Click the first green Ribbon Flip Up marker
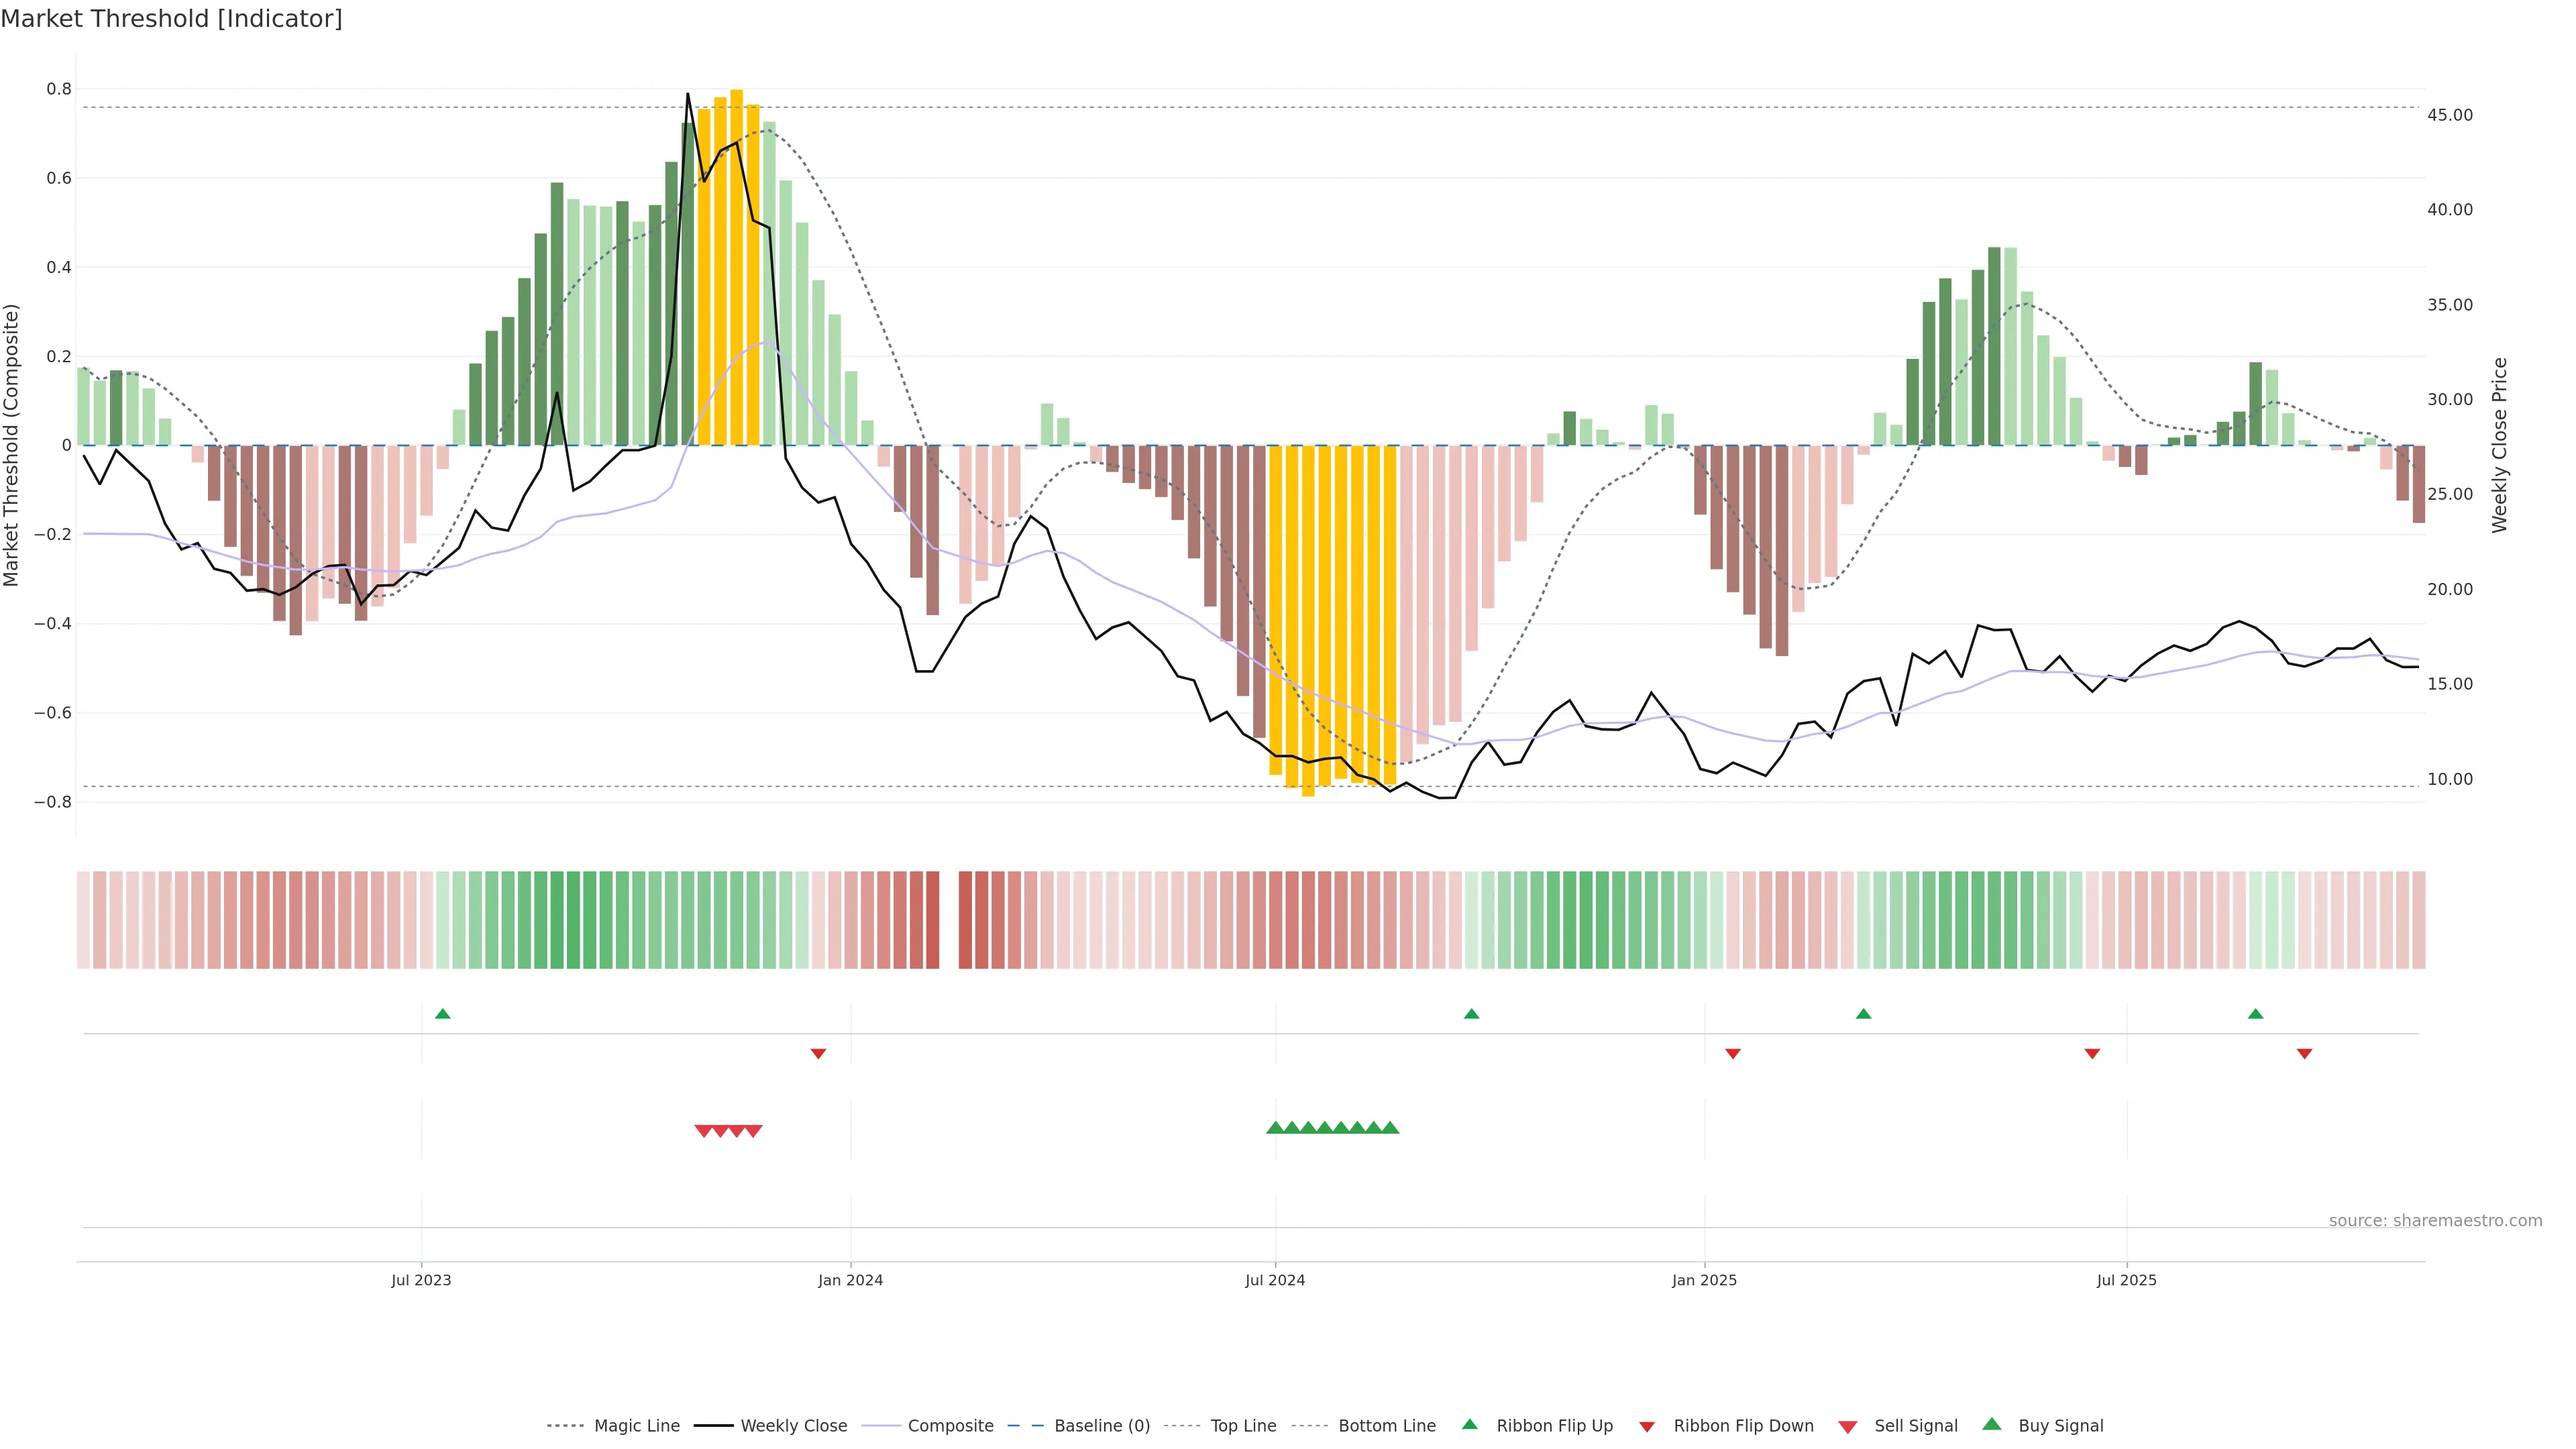The width and height of the screenshot is (2576, 1449). coord(443,1014)
